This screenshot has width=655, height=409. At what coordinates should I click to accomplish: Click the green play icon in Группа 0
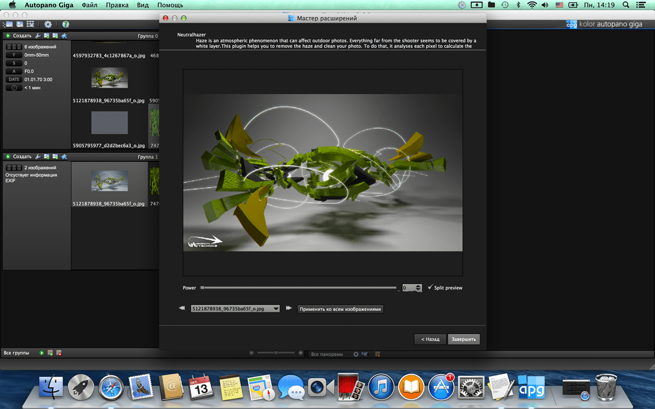coord(9,36)
